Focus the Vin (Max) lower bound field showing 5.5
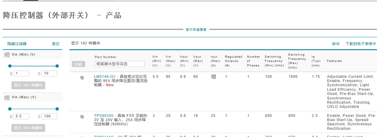This screenshot has height=137, width=377. [21, 116]
